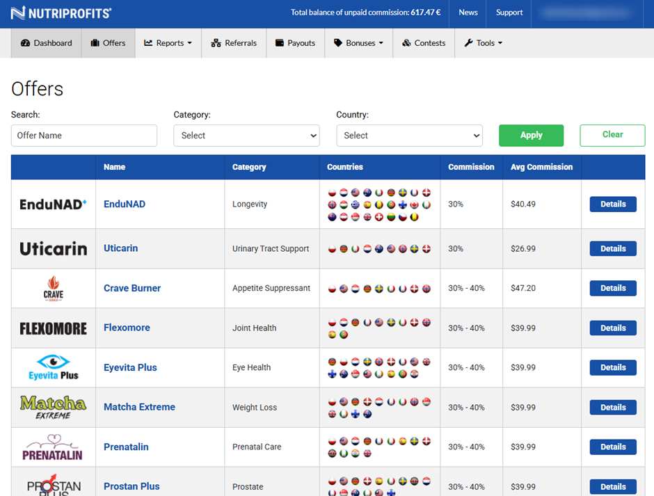Open the Country select box
This screenshot has width=654, height=496.
tap(409, 136)
